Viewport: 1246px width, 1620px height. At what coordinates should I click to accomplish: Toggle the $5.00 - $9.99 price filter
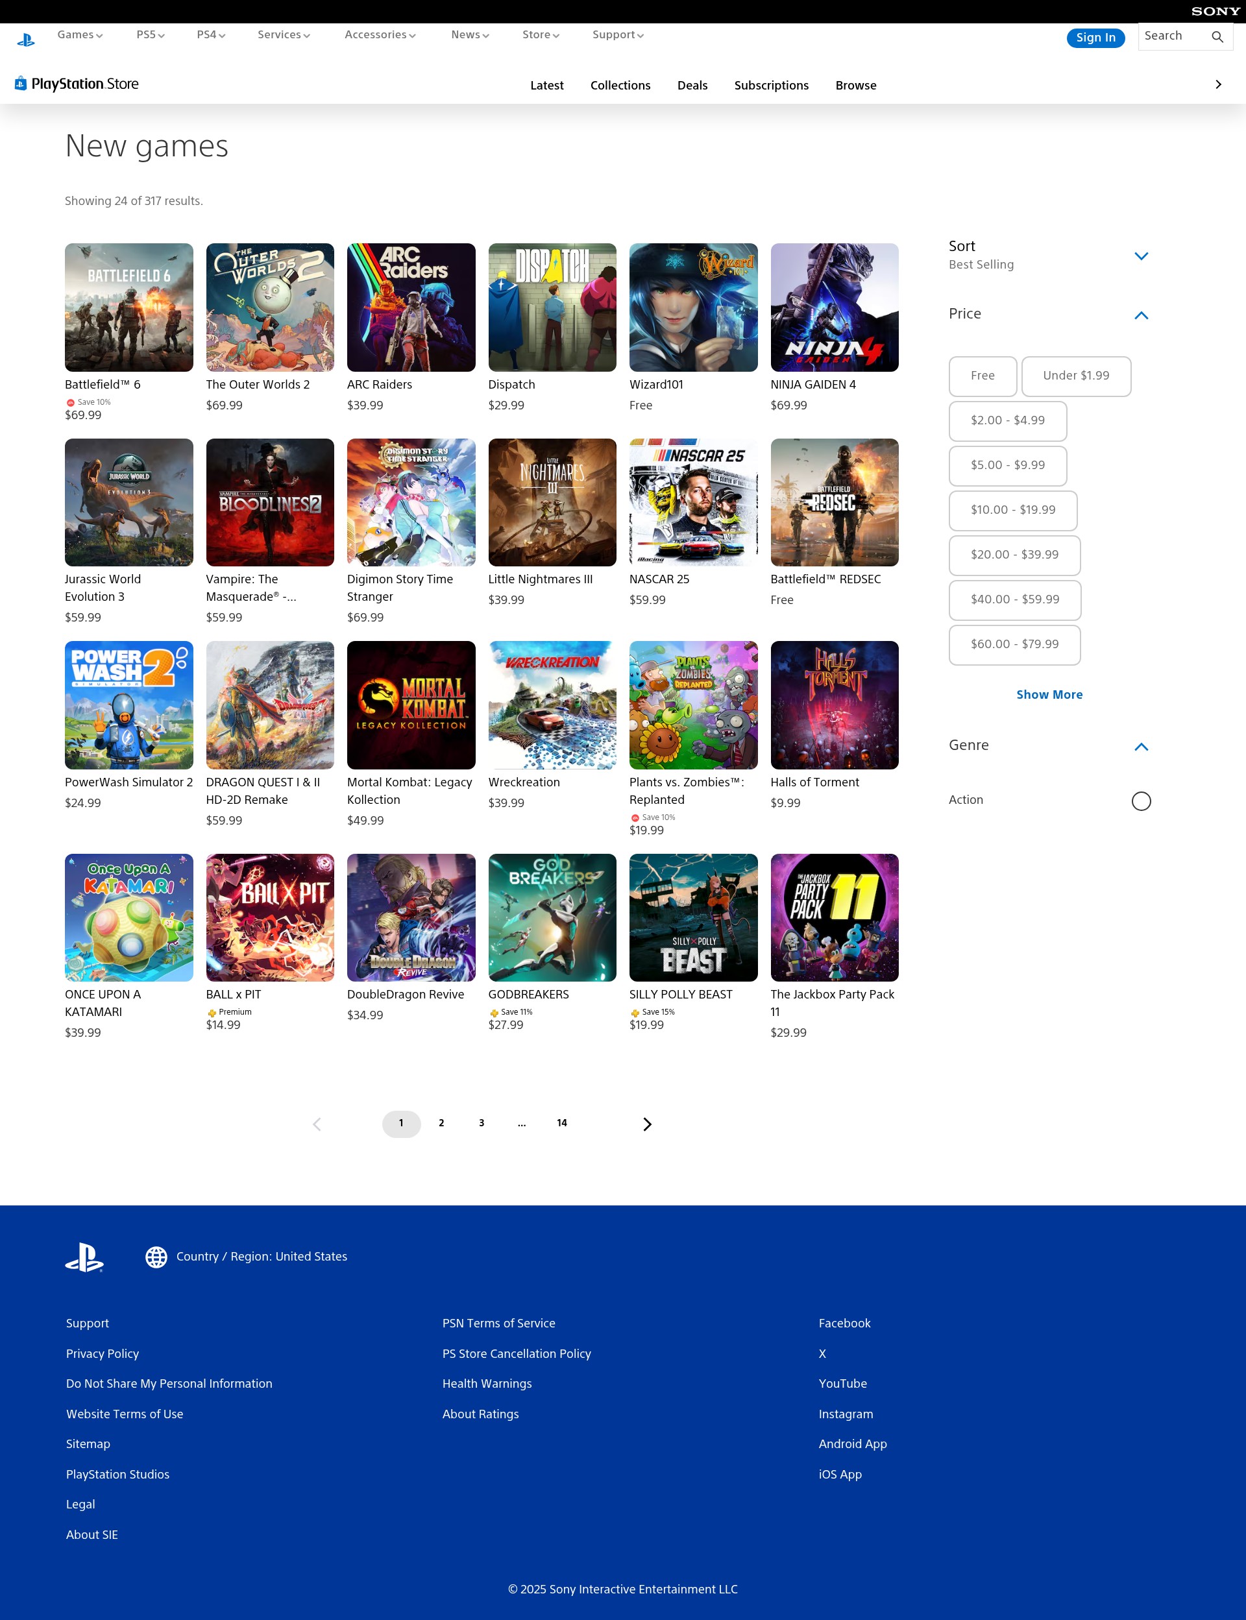click(1008, 466)
